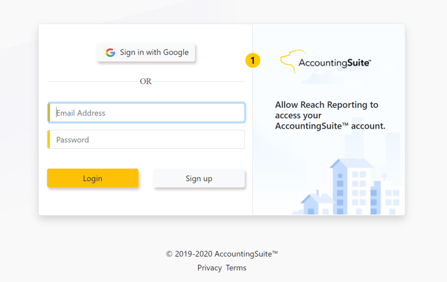Click the Google G icon
Image resolution: width=447 pixels, height=282 pixels.
click(110, 53)
